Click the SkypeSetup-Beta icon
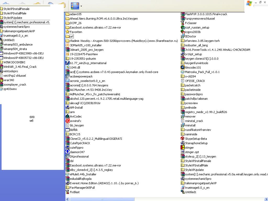Viewport: 268px width, 201px height. click(x=182, y=138)
